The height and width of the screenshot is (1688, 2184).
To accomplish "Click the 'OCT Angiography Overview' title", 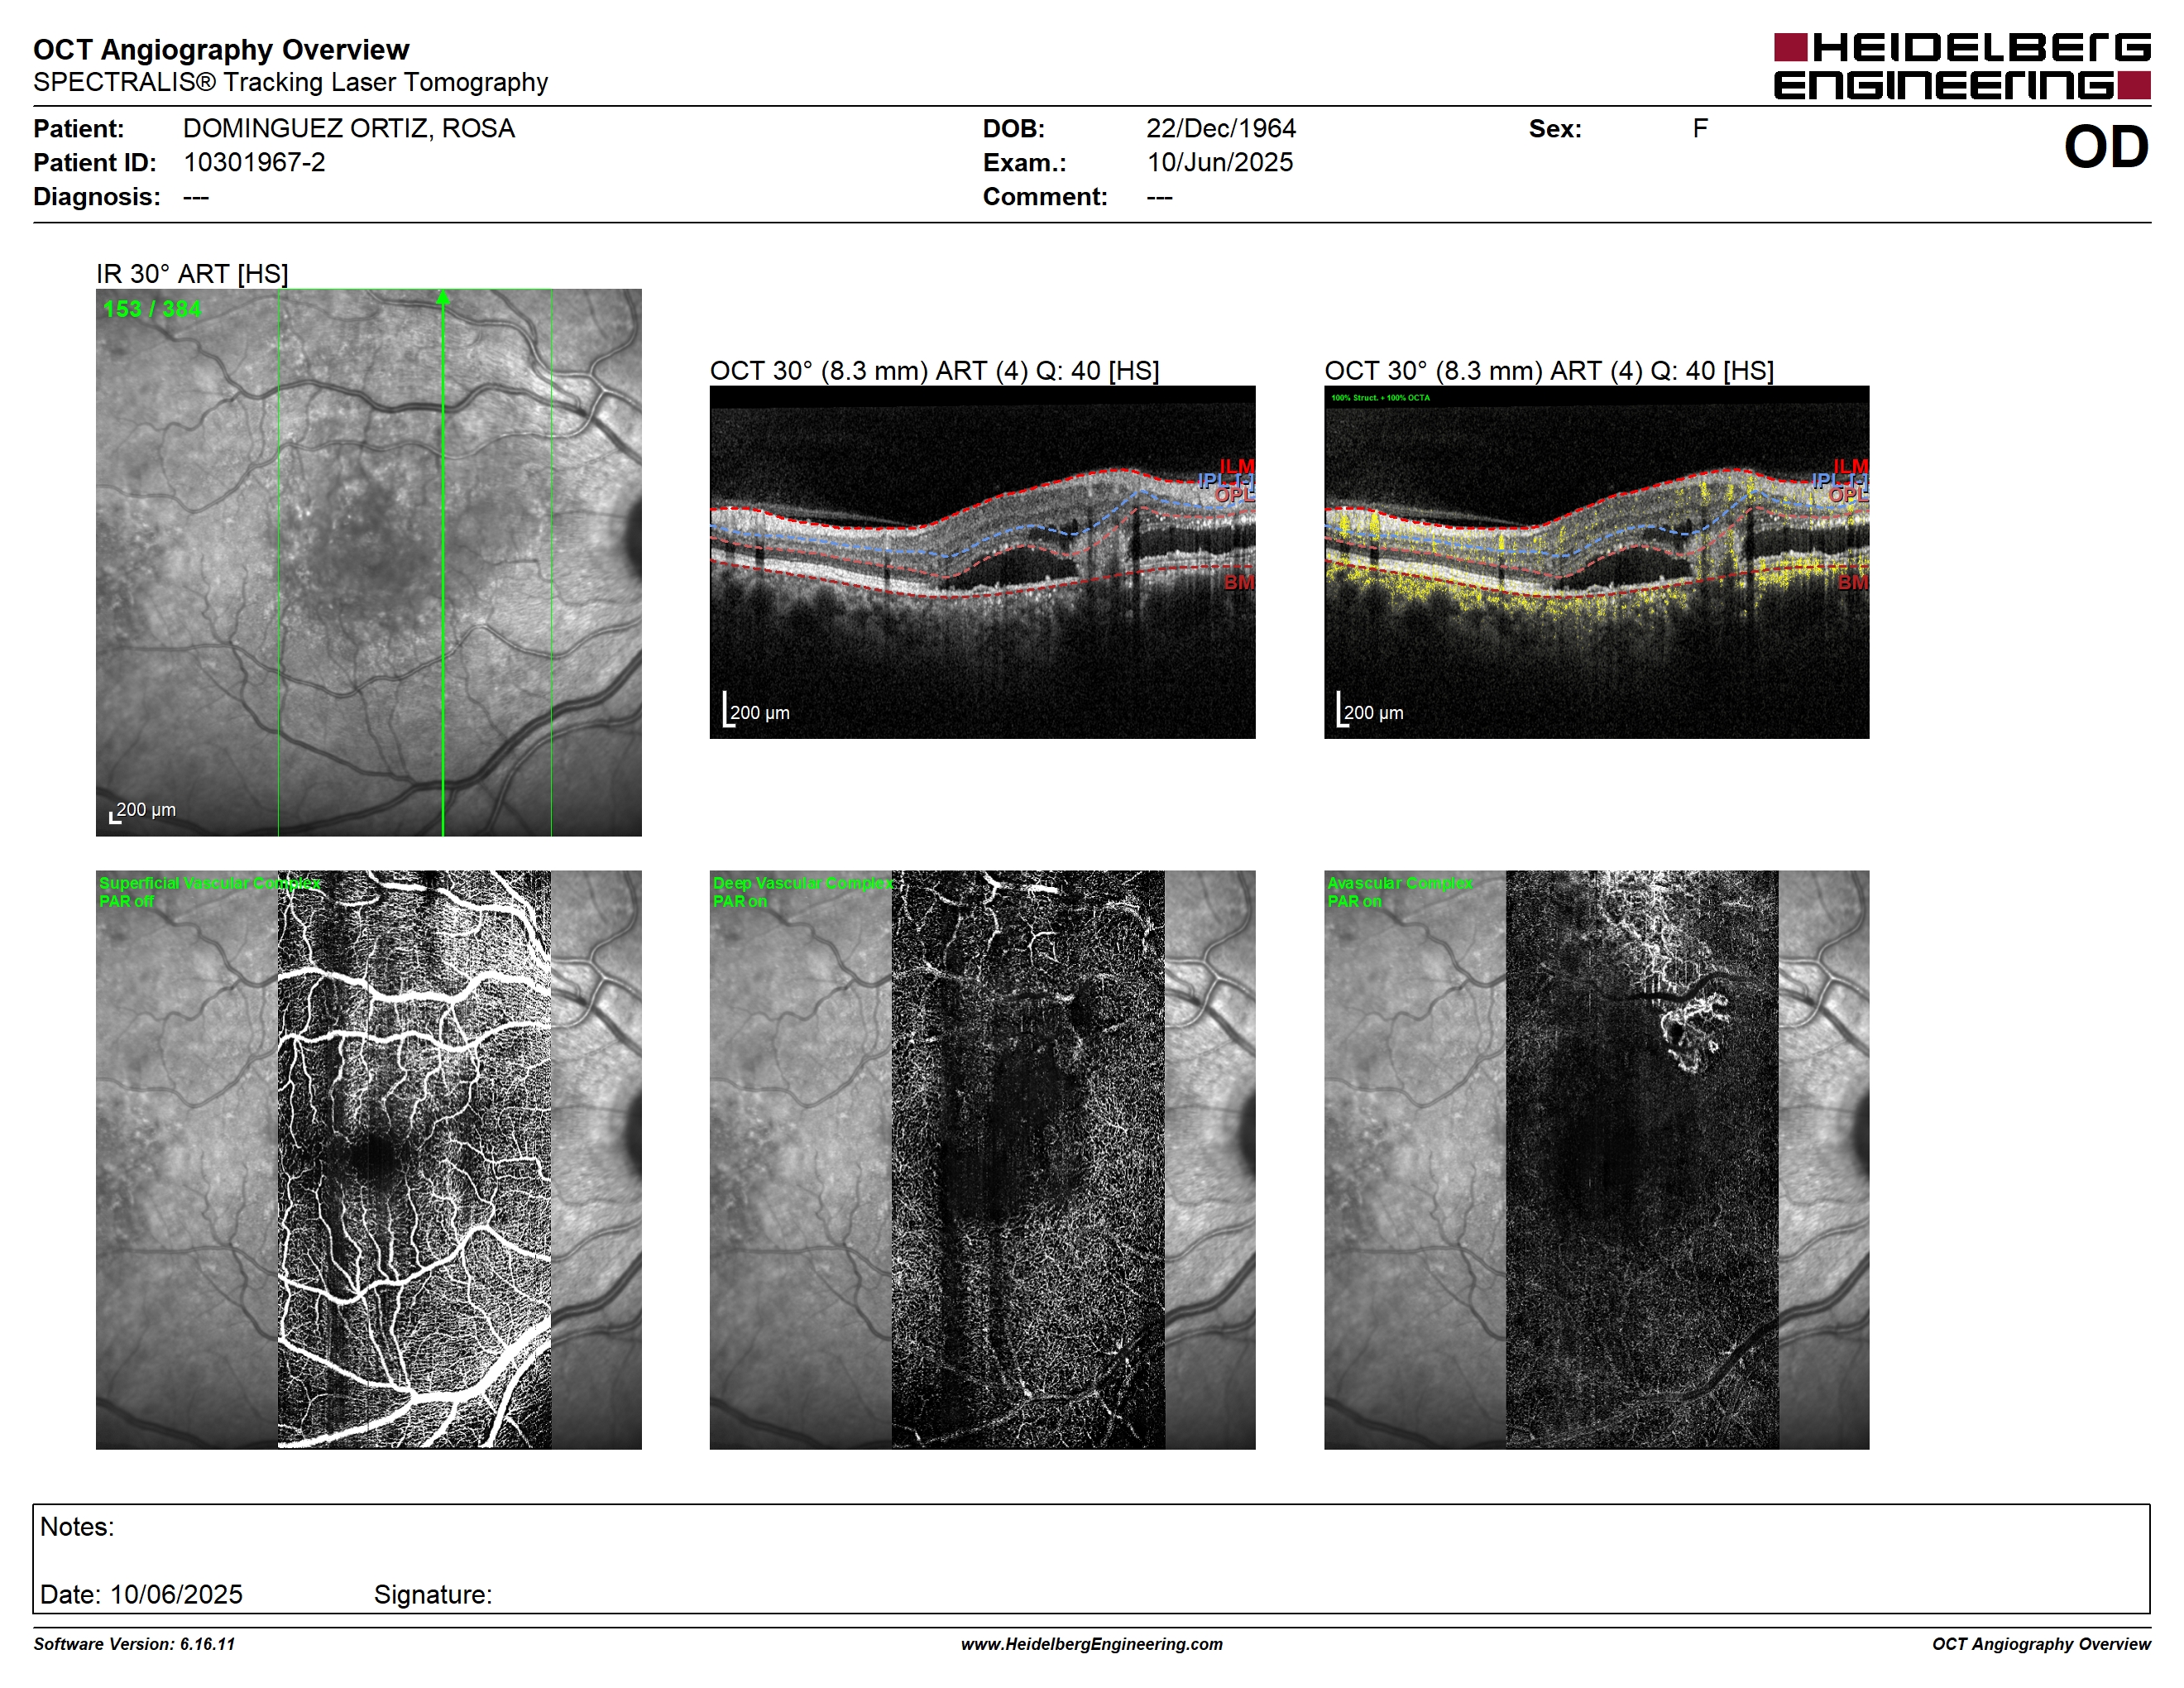I will pos(221,49).
